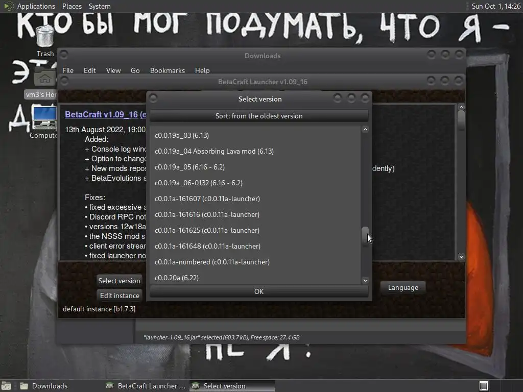Click the version list scroll up arrow
Image resolution: width=523 pixels, height=392 pixels.
pyautogui.click(x=365, y=130)
